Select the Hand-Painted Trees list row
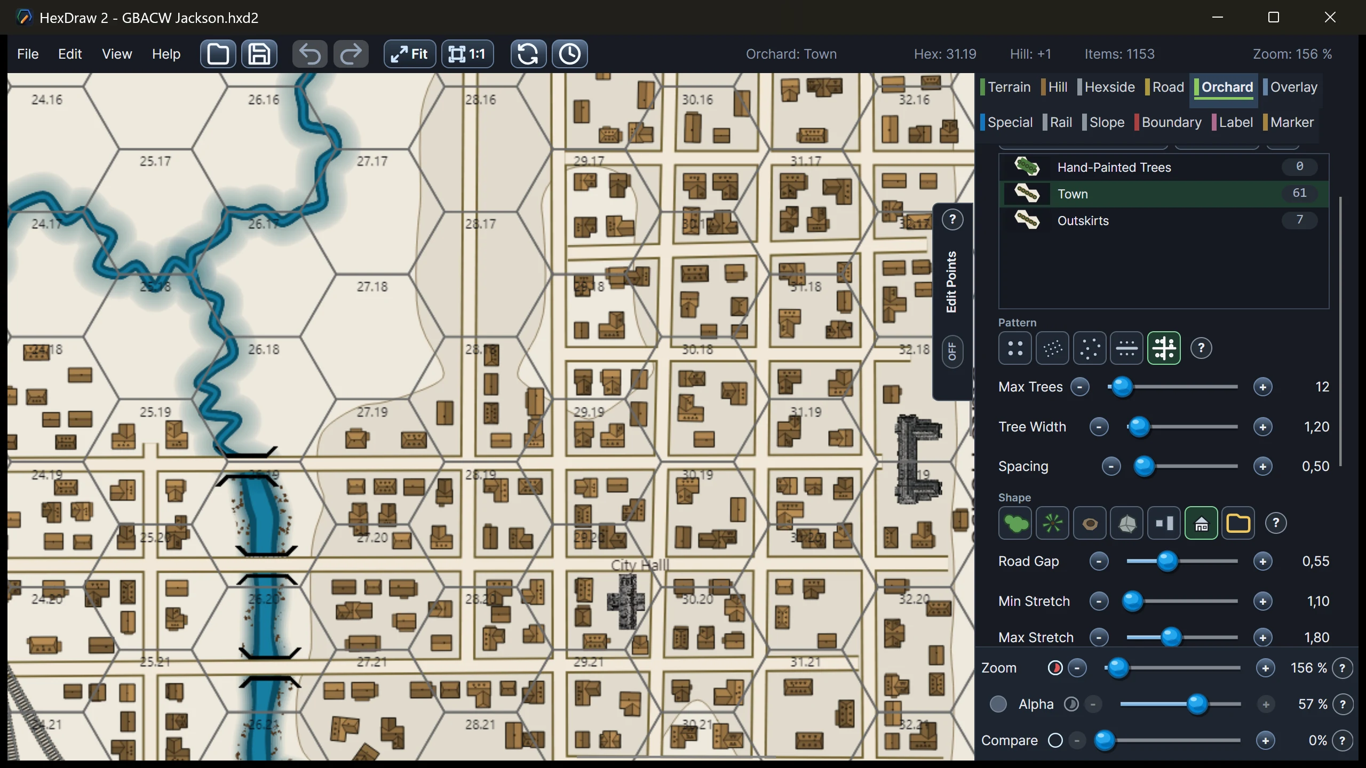 point(1163,167)
